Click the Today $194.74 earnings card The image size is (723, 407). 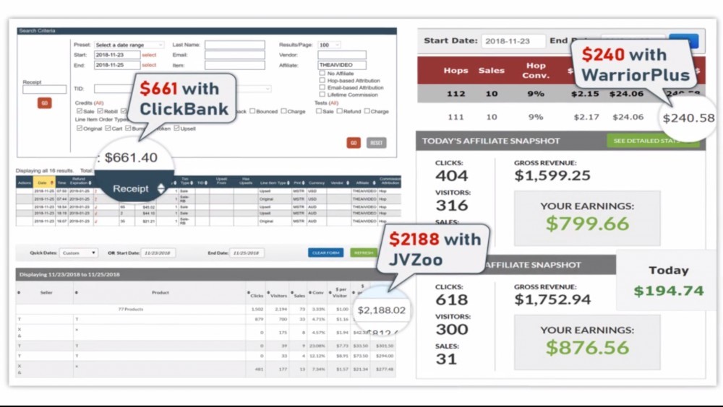pos(668,281)
